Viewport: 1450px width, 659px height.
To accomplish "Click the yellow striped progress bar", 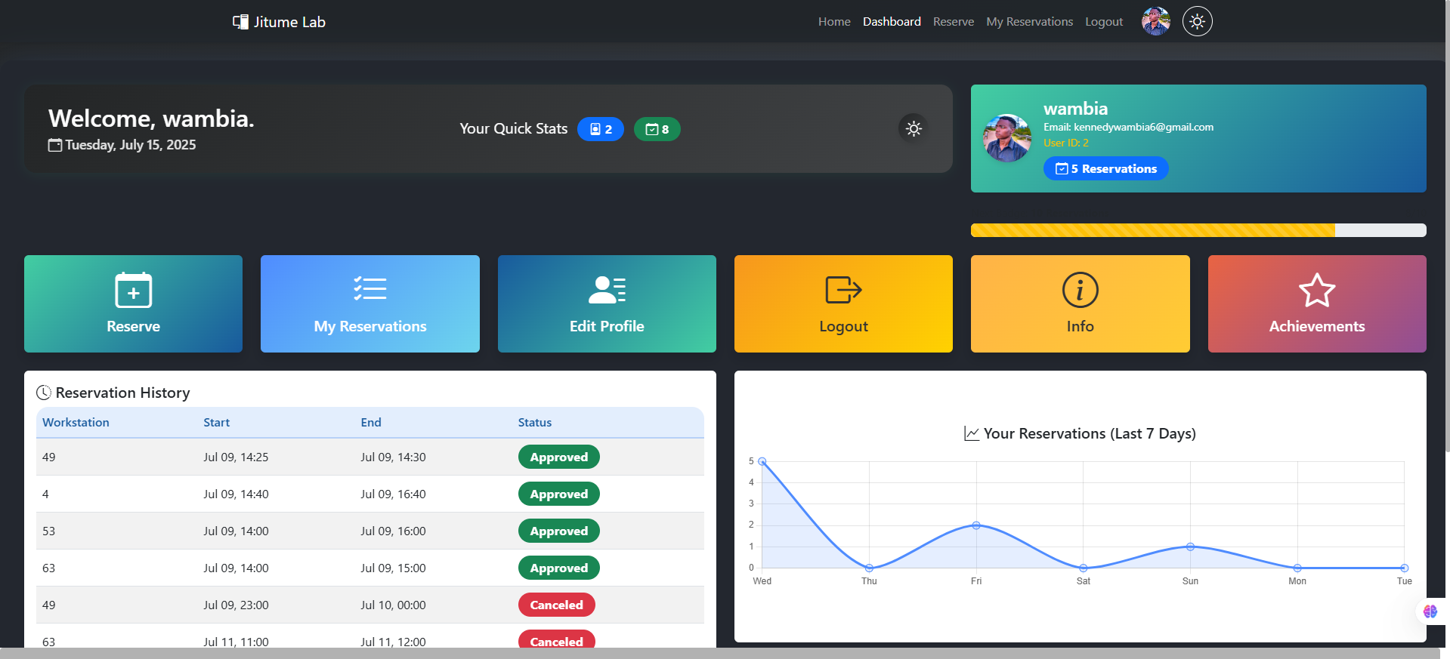I will click(1152, 230).
